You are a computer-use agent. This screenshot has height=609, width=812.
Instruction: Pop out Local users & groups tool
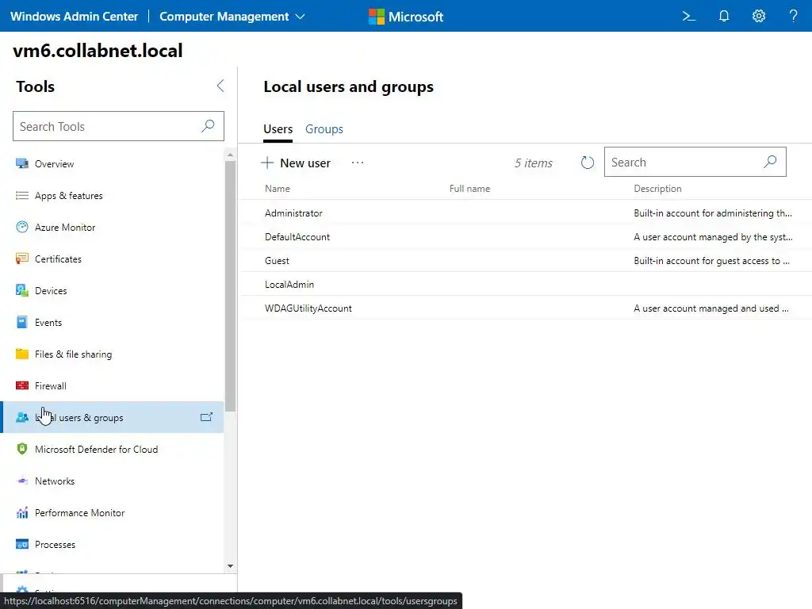coord(206,417)
